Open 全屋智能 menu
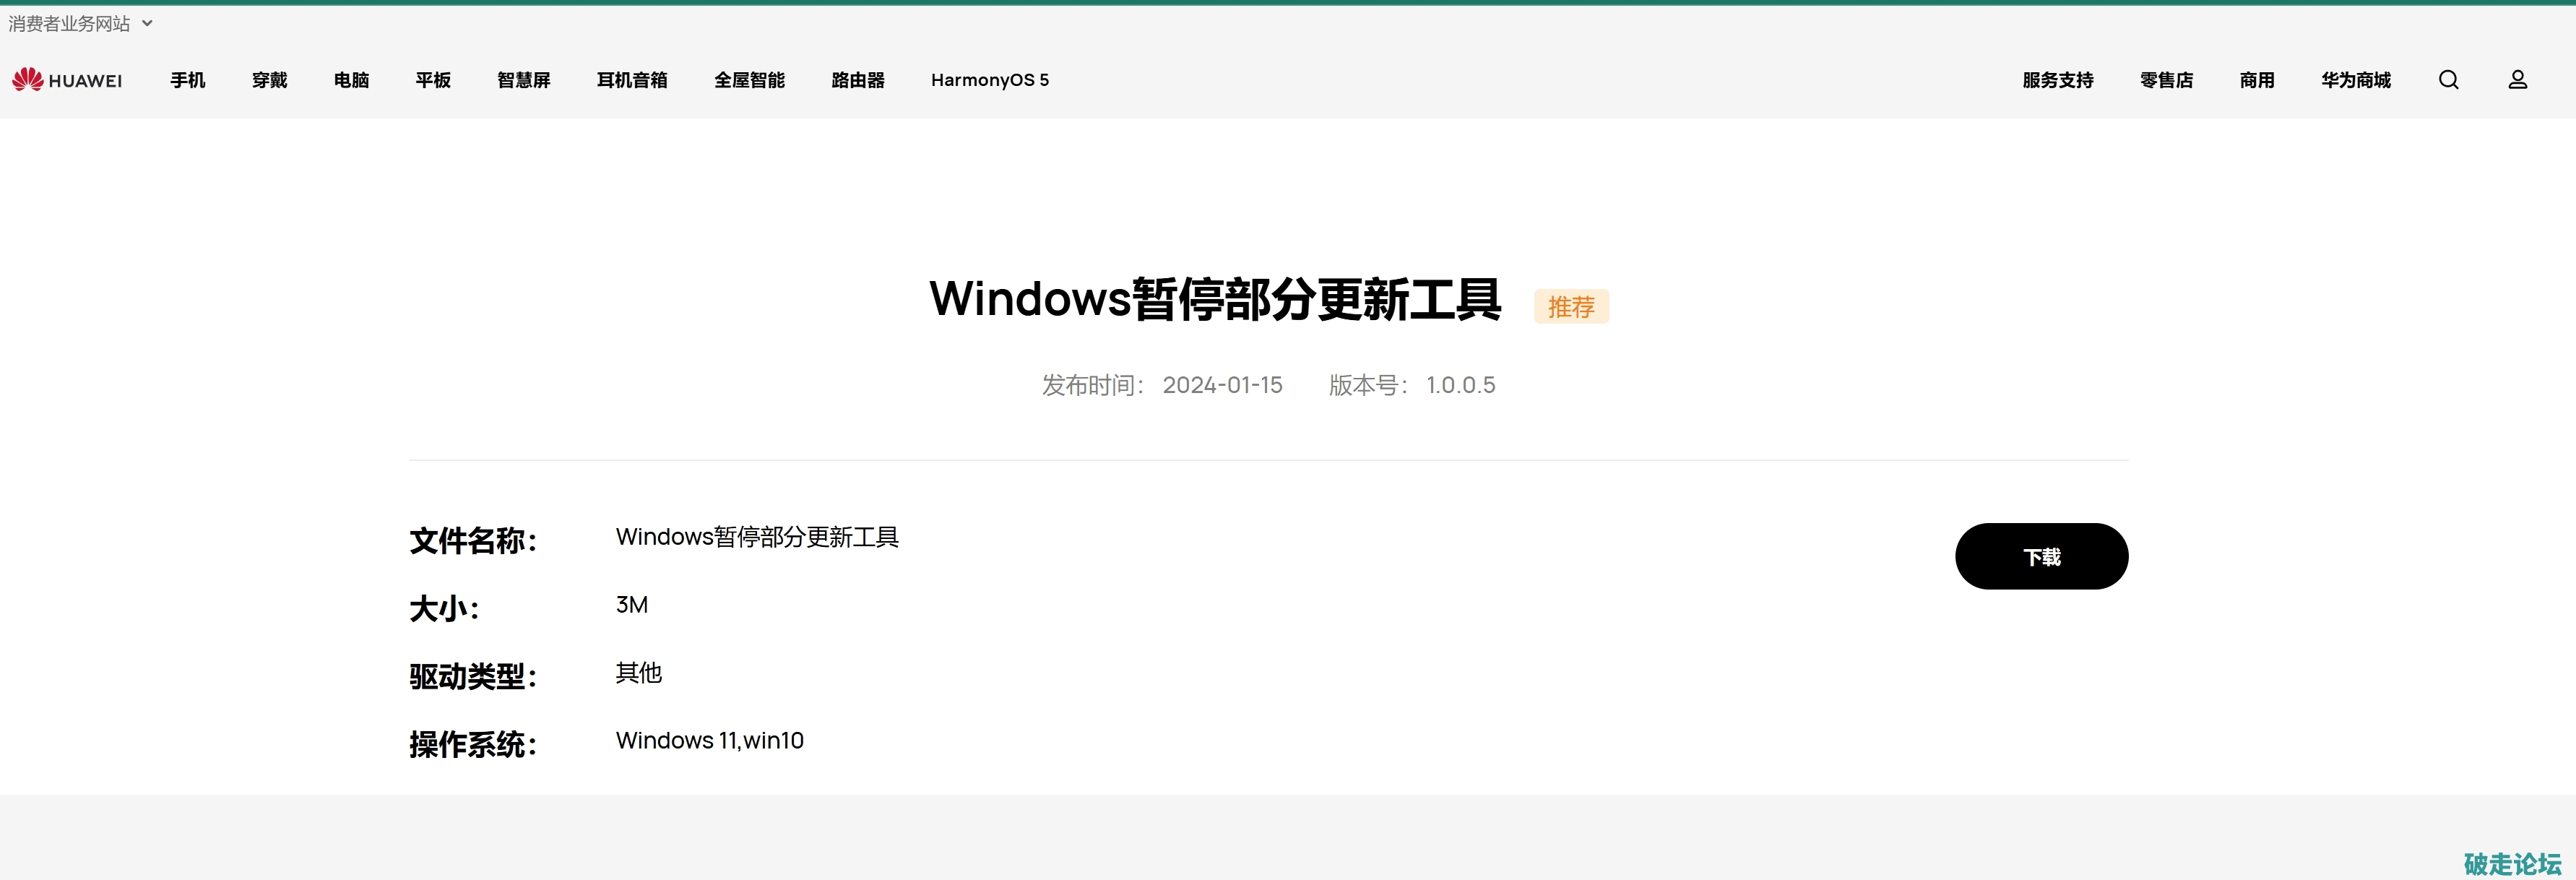 (749, 80)
